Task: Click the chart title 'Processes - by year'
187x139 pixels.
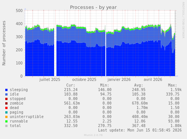Action: tap(93, 7)
